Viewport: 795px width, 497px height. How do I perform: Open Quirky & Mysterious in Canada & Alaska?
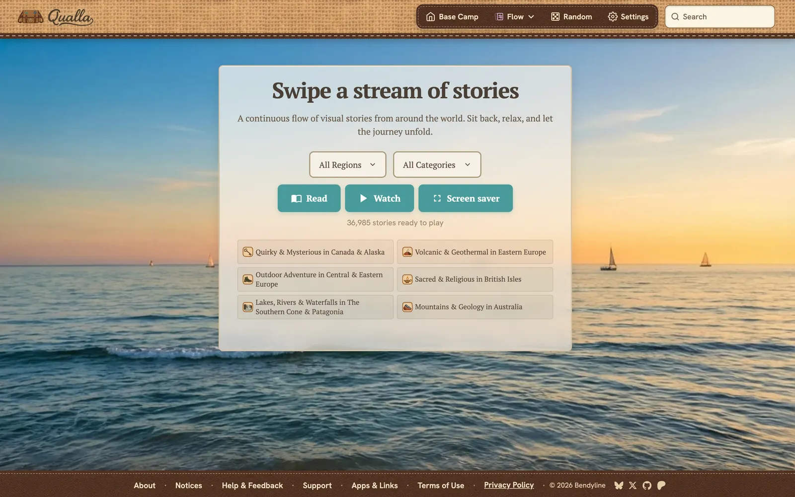(316, 252)
